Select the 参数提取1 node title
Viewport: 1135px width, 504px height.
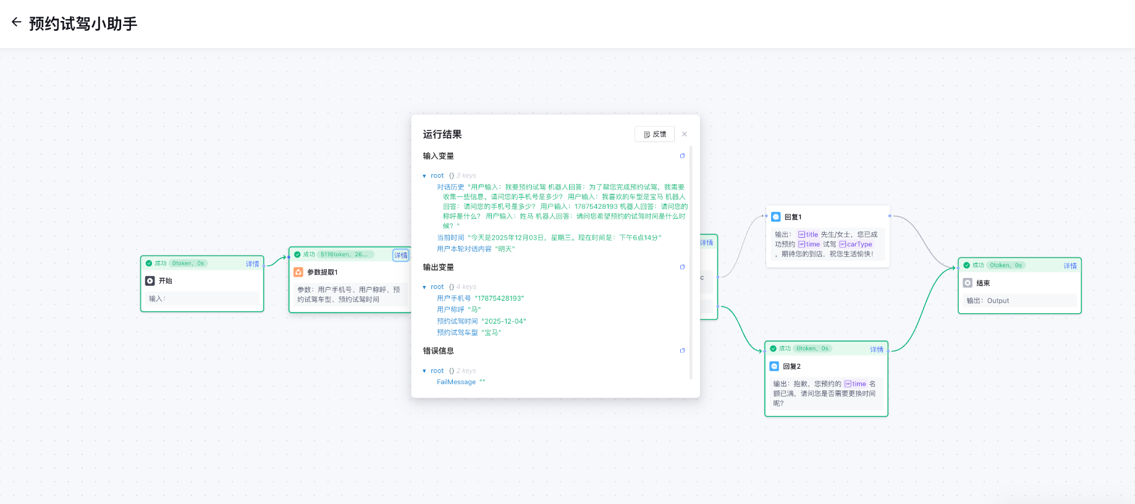(323, 272)
